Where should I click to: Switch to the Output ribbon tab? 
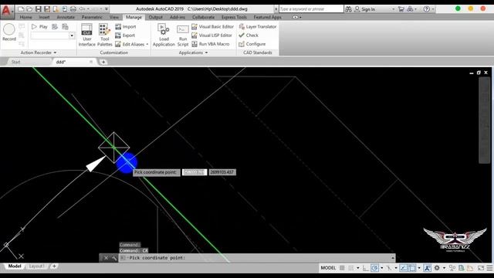(156, 17)
